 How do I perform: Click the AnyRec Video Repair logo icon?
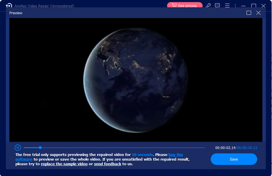[x=9, y=5]
